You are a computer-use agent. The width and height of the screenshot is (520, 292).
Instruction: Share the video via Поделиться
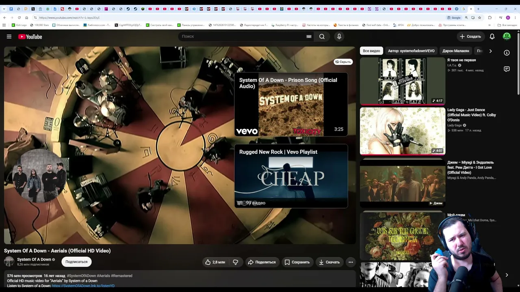(262, 262)
